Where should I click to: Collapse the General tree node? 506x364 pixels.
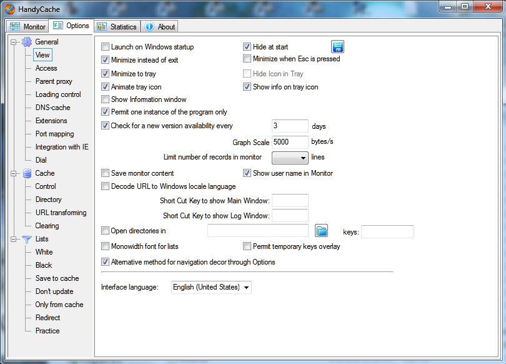click(13, 42)
